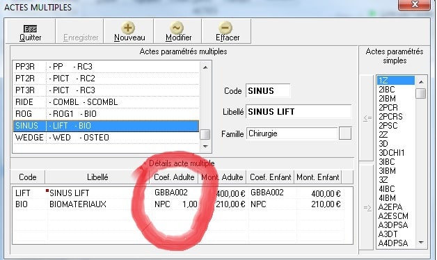Click the Mont. Enfant column header
The height and width of the screenshot is (260, 437).
[x=318, y=177]
